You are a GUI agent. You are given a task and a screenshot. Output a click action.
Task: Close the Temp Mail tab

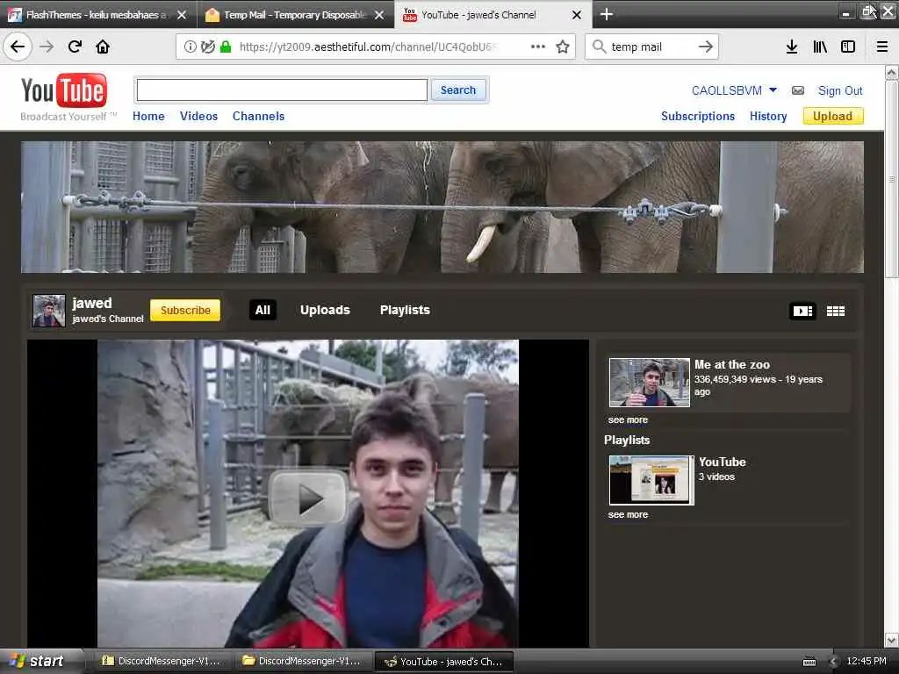[x=379, y=15]
